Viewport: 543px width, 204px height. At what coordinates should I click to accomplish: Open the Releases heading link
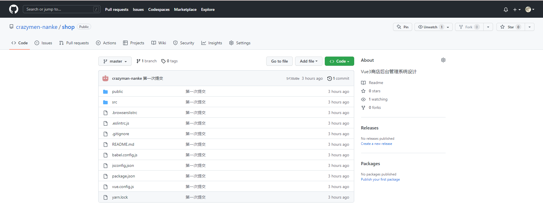[x=370, y=128]
